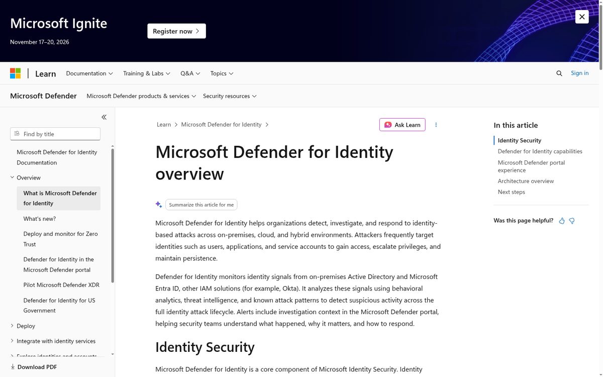Click the thumbs up helpful icon

coord(562,221)
